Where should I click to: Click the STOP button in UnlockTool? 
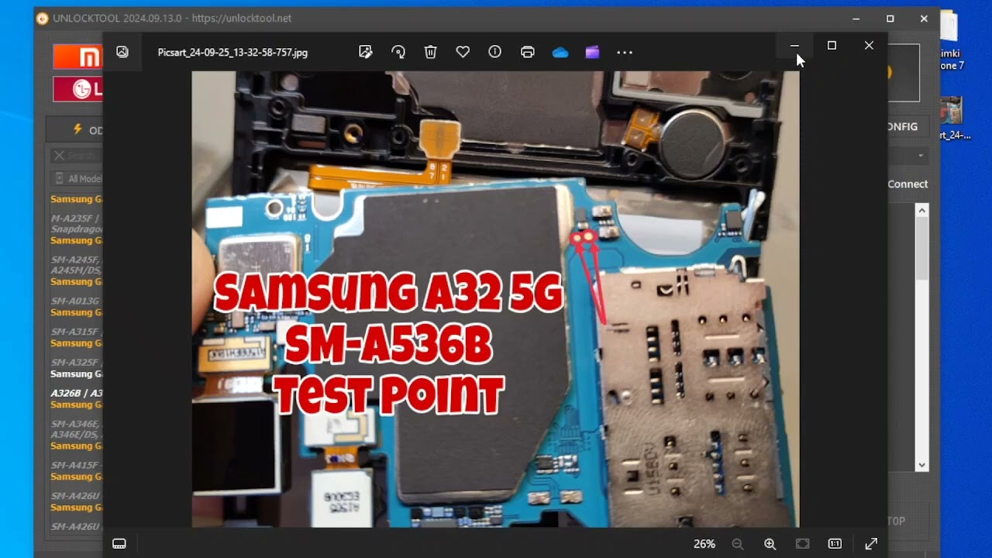tap(897, 521)
